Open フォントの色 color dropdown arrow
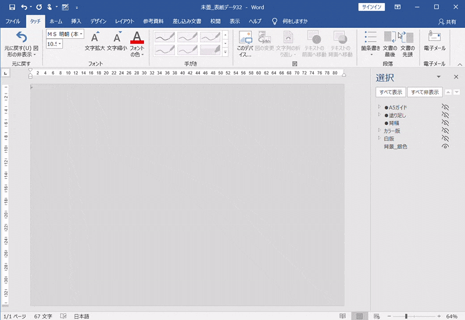Image resolution: width=465 pixels, height=320 pixels. pyautogui.click(x=142, y=55)
